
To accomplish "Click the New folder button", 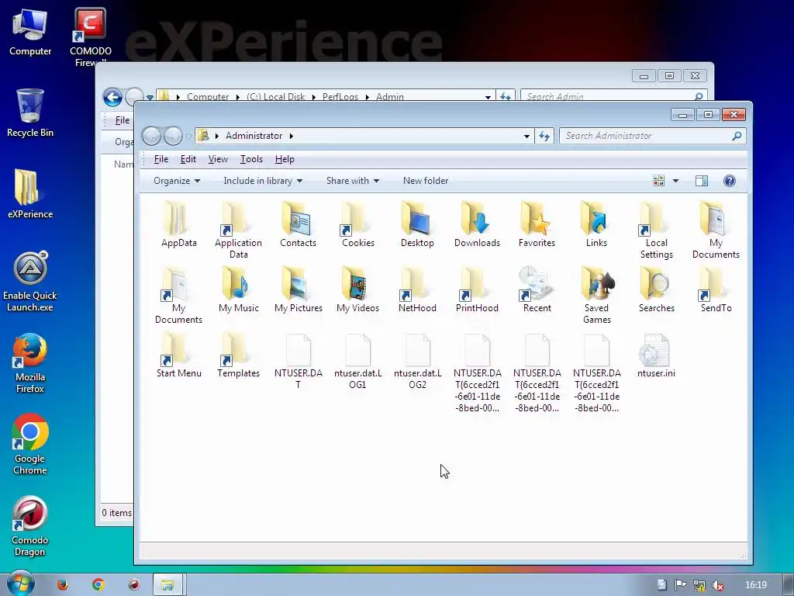I will tap(426, 181).
